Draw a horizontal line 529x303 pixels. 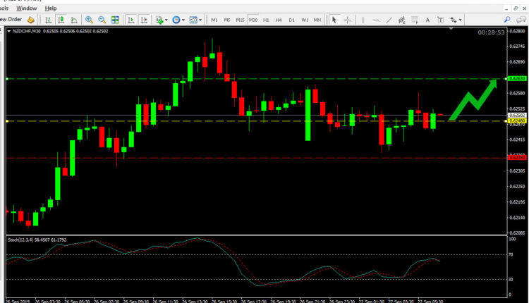coord(376,20)
